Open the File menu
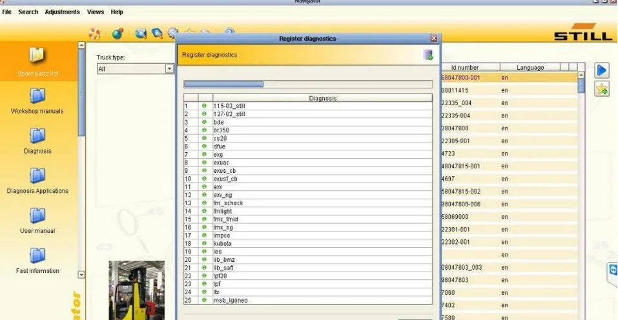 click(6, 12)
